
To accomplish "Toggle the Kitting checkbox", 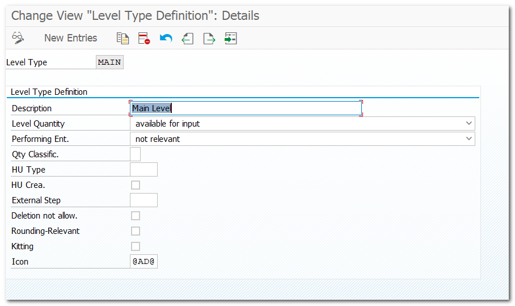I will coord(136,246).
